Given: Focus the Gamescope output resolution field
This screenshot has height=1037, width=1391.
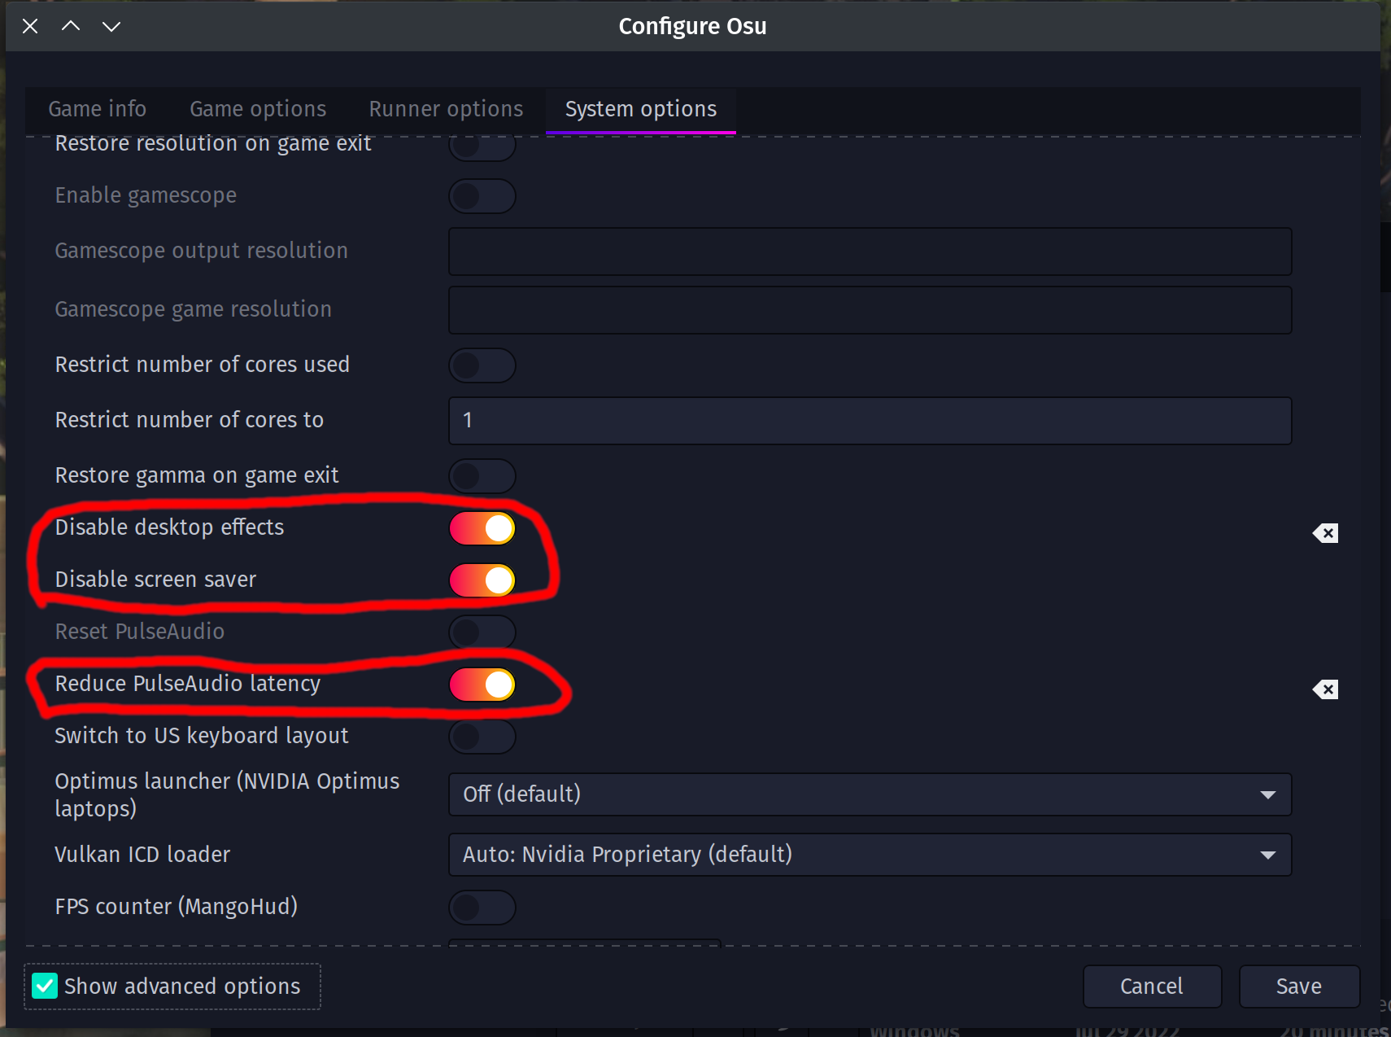Looking at the screenshot, I should 870,252.
